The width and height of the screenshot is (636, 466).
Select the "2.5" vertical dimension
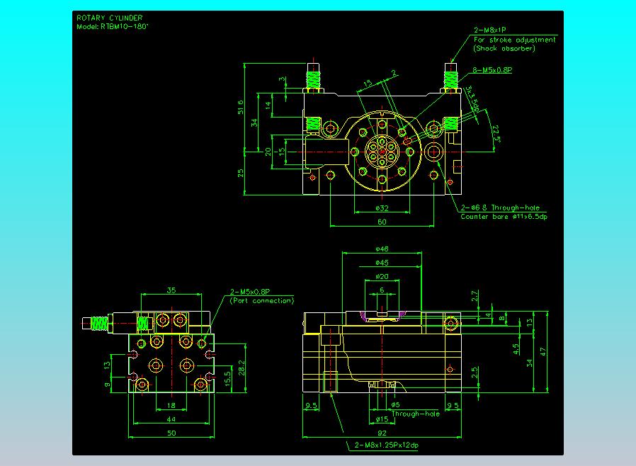pos(475,373)
